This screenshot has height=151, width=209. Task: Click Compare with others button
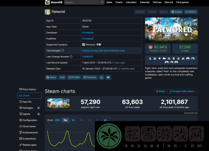(183, 91)
